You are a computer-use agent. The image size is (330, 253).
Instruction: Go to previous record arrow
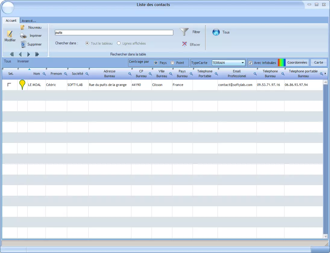coord(20,54)
